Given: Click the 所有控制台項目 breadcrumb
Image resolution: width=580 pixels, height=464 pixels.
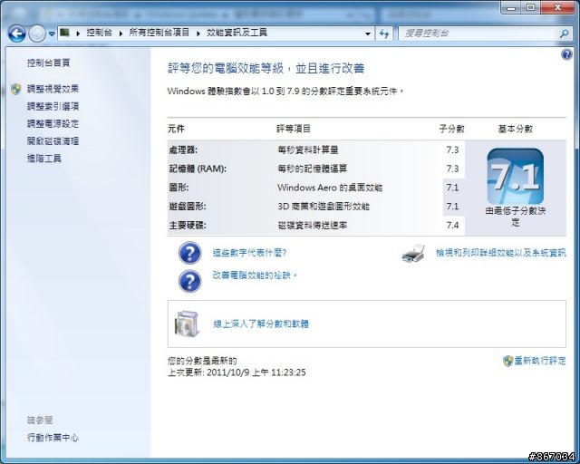Looking at the screenshot, I should point(159,33).
